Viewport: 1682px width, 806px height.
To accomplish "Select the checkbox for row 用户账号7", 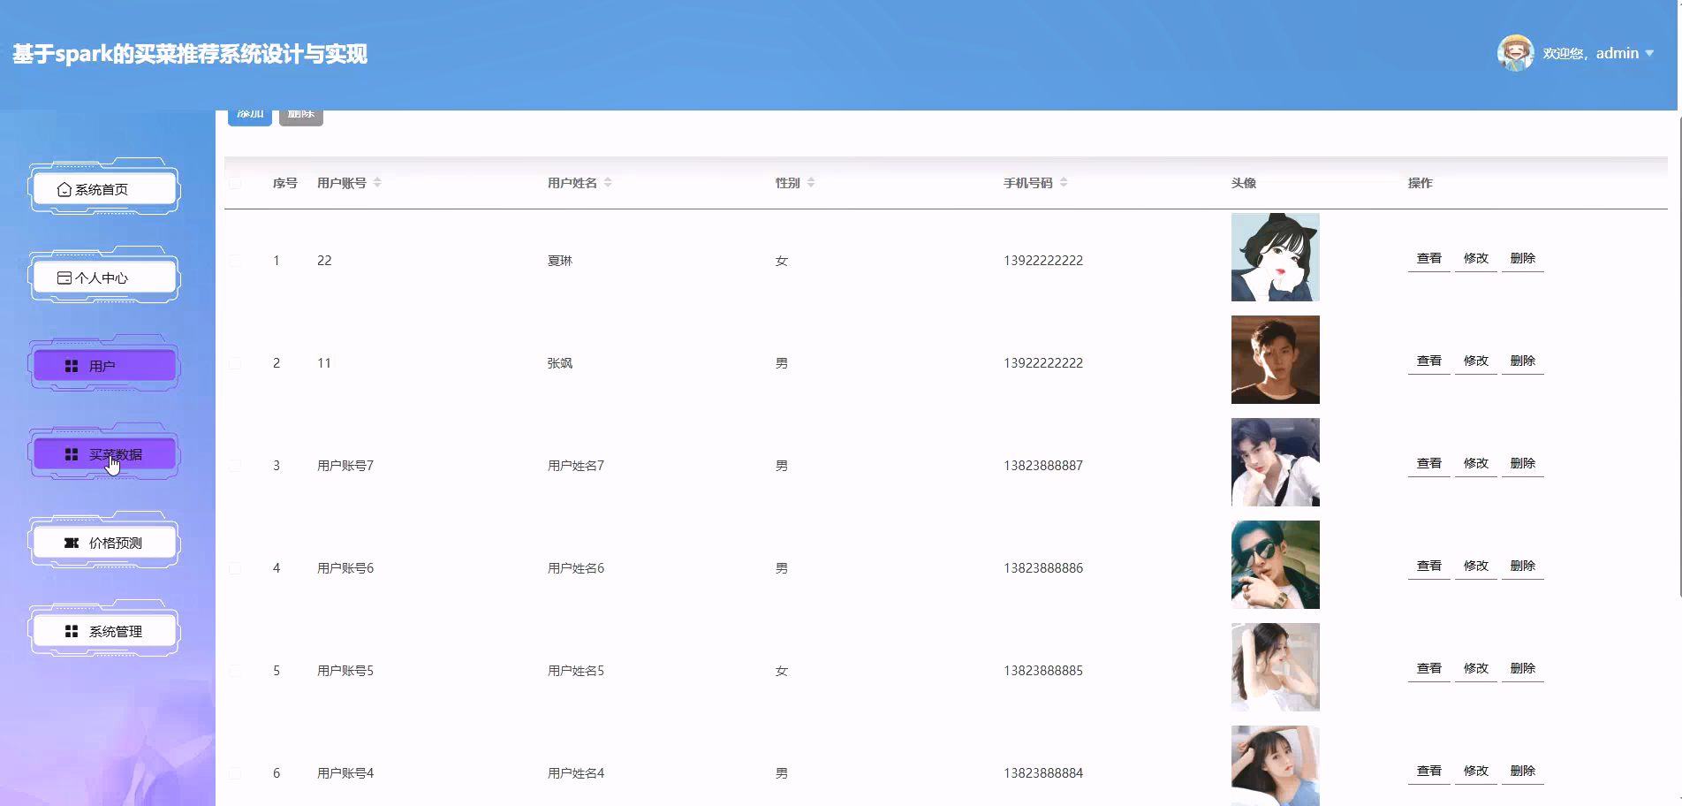I will (235, 466).
